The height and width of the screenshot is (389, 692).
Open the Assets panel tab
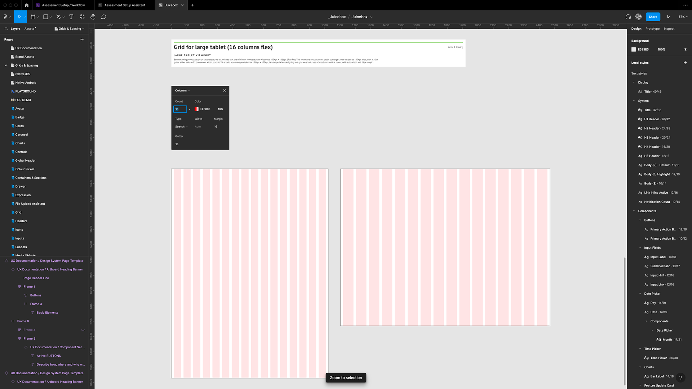(x=30, y=29)
